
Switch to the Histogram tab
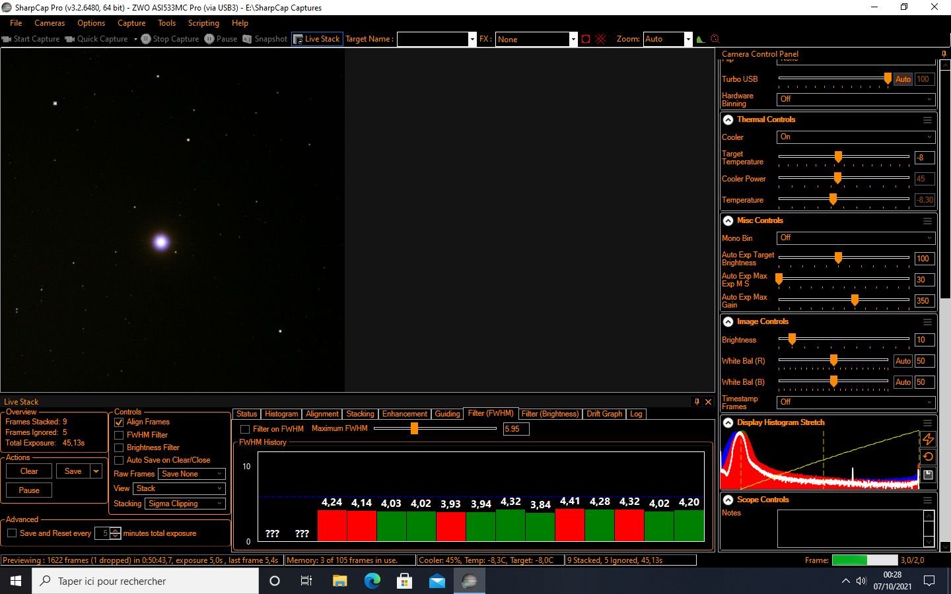(x=281, y=414)
